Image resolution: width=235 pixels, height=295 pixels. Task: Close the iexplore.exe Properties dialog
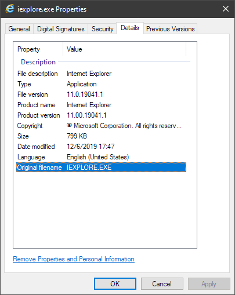pos(226,9)
